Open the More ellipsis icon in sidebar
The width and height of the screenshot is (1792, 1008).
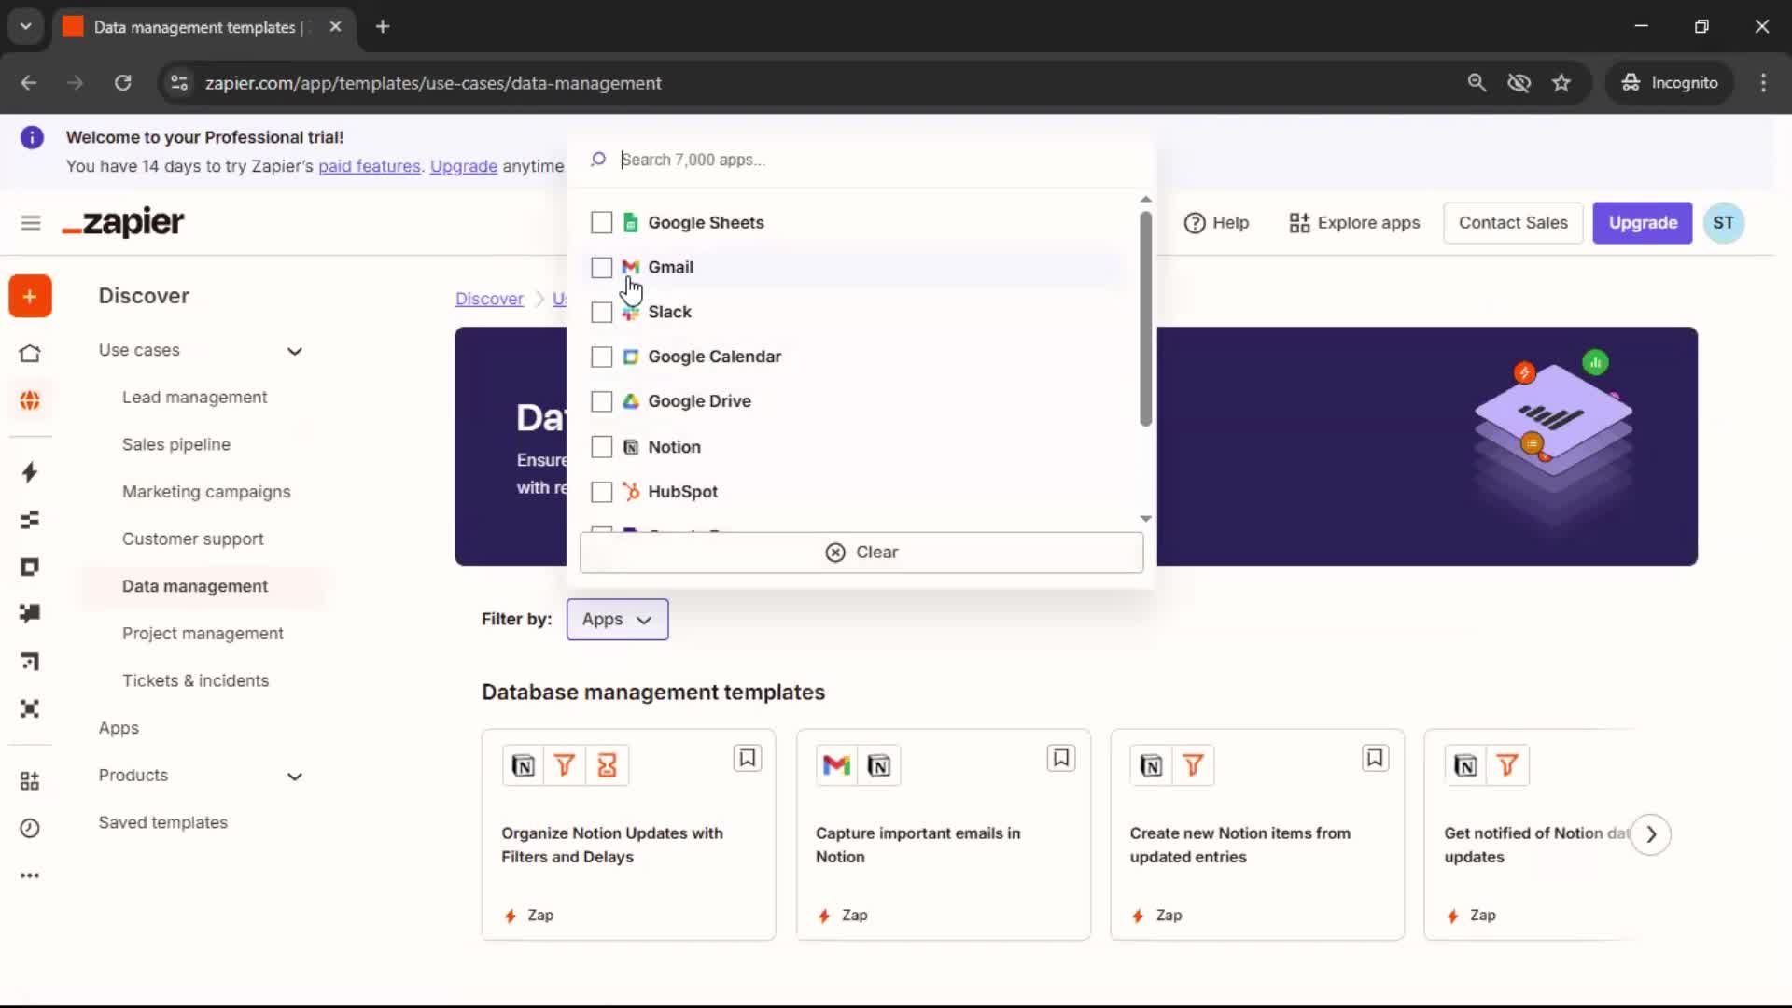tap(30, 875)
